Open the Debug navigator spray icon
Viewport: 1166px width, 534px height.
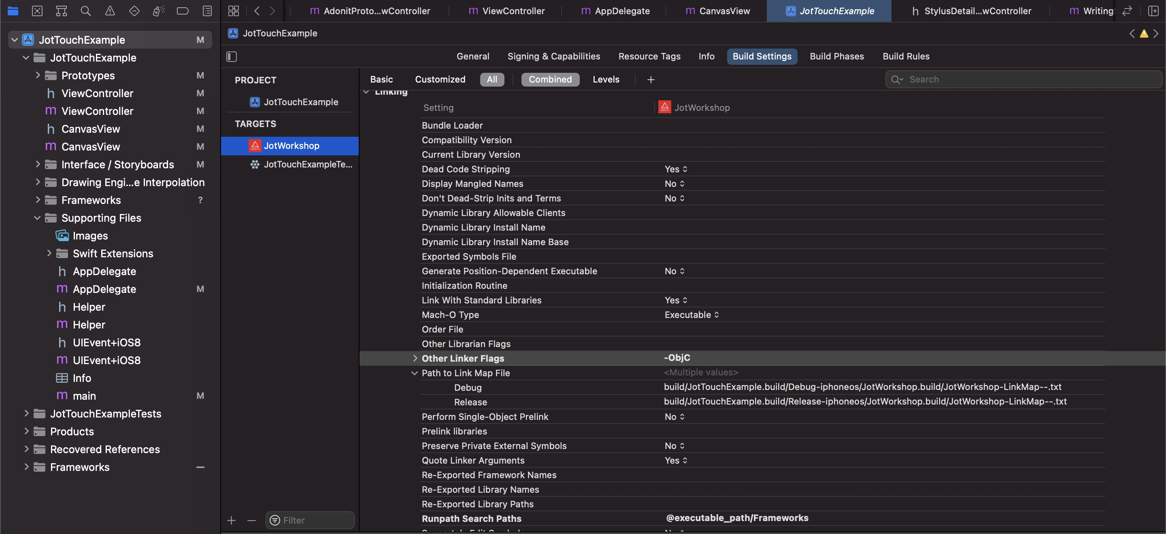pos(158,11)
